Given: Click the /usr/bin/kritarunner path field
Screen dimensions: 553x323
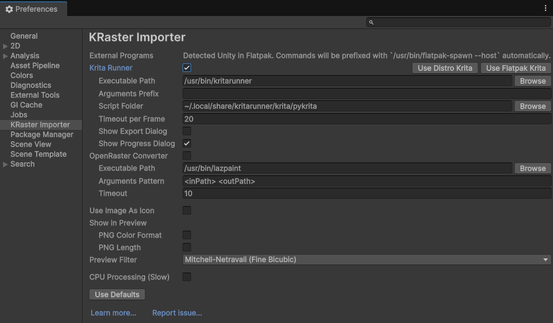Looking at the screenshot, I should click(347, 81).
